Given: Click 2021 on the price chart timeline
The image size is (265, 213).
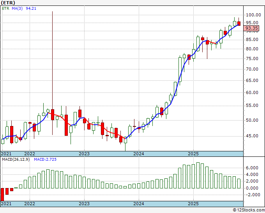Looking at the screenshot, I should [6, 154].
